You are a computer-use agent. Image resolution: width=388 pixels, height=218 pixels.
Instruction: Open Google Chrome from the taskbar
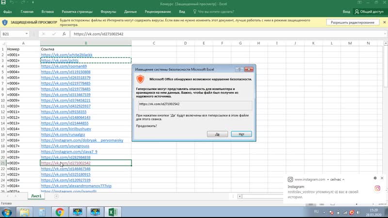tap(60, 212)
